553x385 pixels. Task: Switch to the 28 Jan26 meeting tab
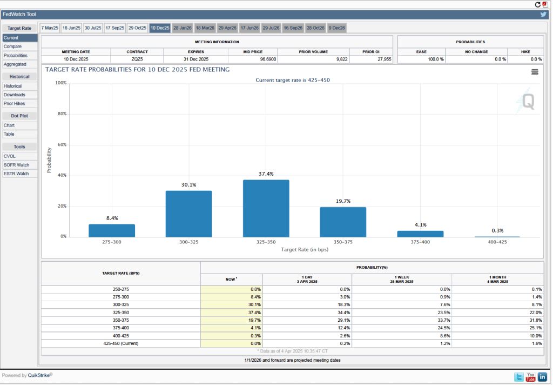183,28
